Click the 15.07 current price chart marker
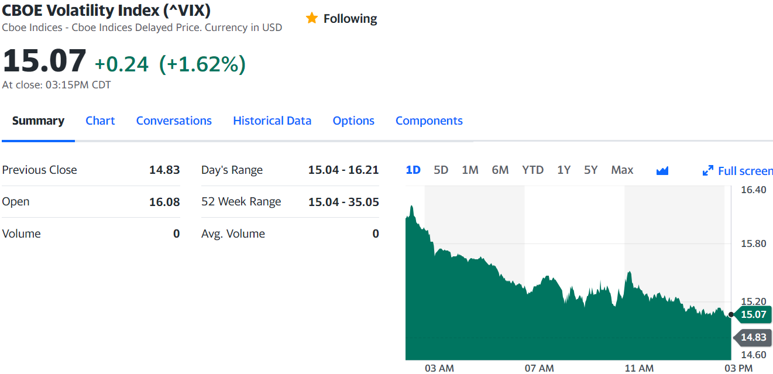The image size is (773, 374). tap(753, 314)
